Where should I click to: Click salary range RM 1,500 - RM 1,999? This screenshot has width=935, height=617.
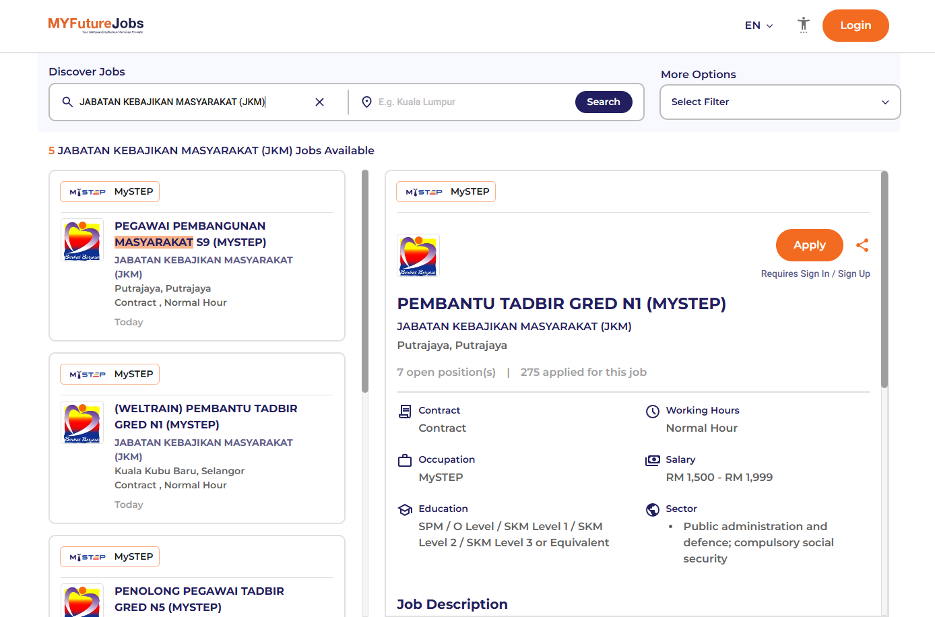click(719, 478)
